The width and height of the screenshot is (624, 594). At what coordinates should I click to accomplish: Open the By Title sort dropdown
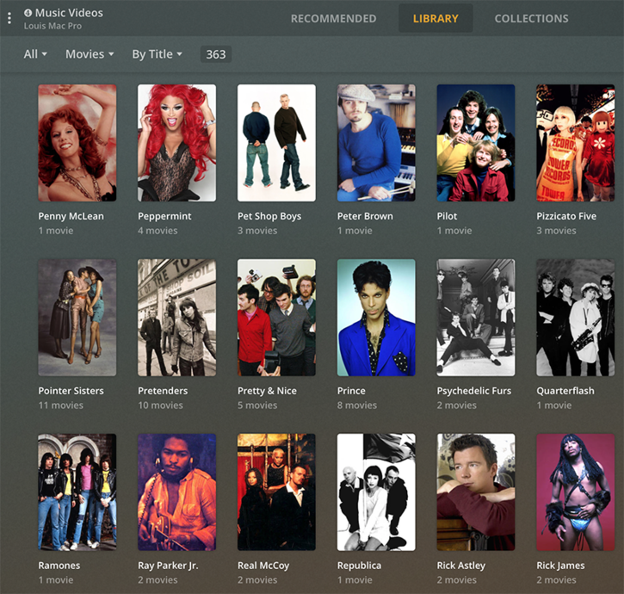pyautogui.click(x=158, y=54)
